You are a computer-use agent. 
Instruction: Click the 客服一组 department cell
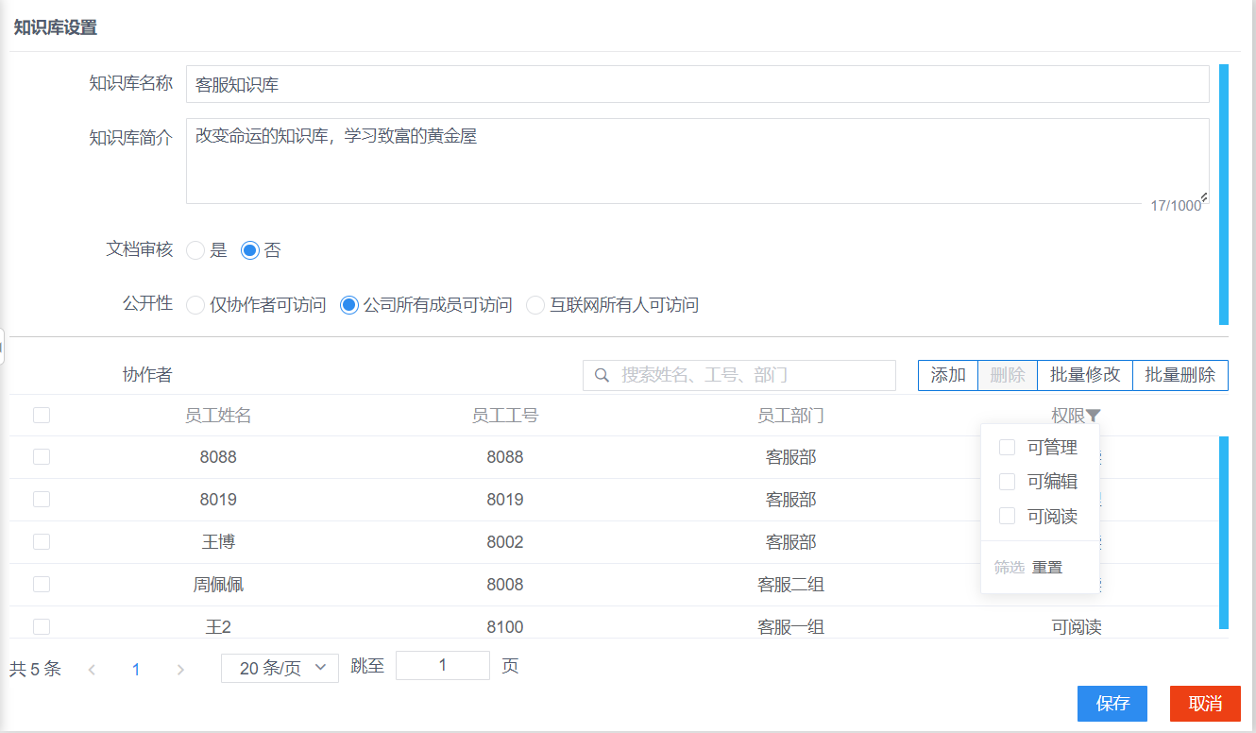click(791, 627)
